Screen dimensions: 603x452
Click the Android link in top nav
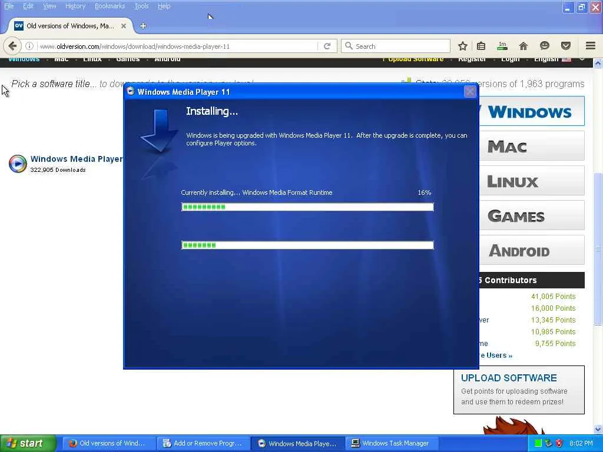[167, 59]
